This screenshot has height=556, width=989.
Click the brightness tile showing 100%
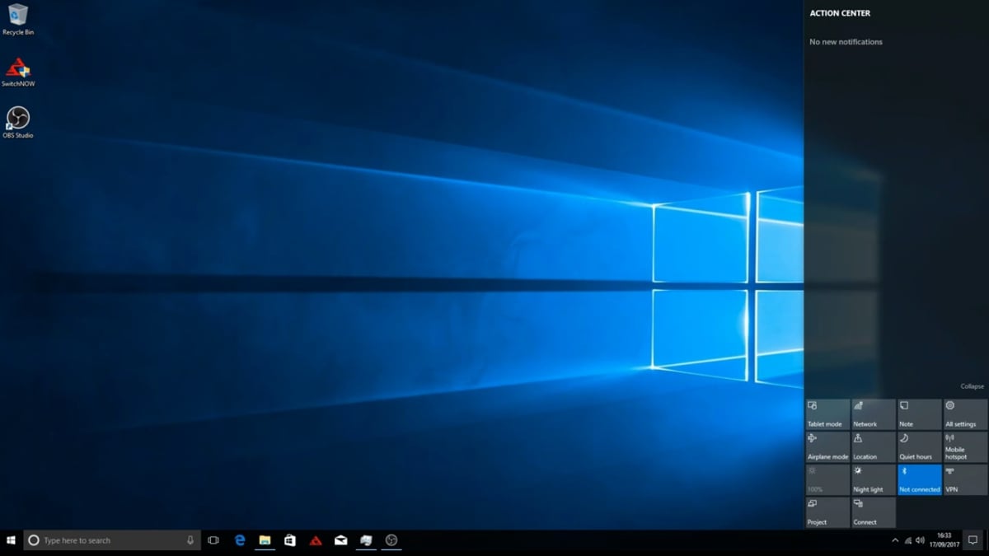[827, 479]
